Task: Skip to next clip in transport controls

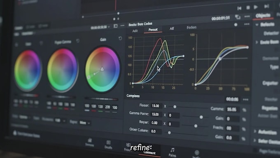Action: (x=267, y=7)
